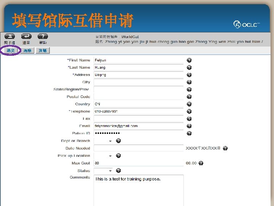Image resolution: width=274 pixels, height=206 pixels.
Task: Click the Comments text area
Action: 139,190
